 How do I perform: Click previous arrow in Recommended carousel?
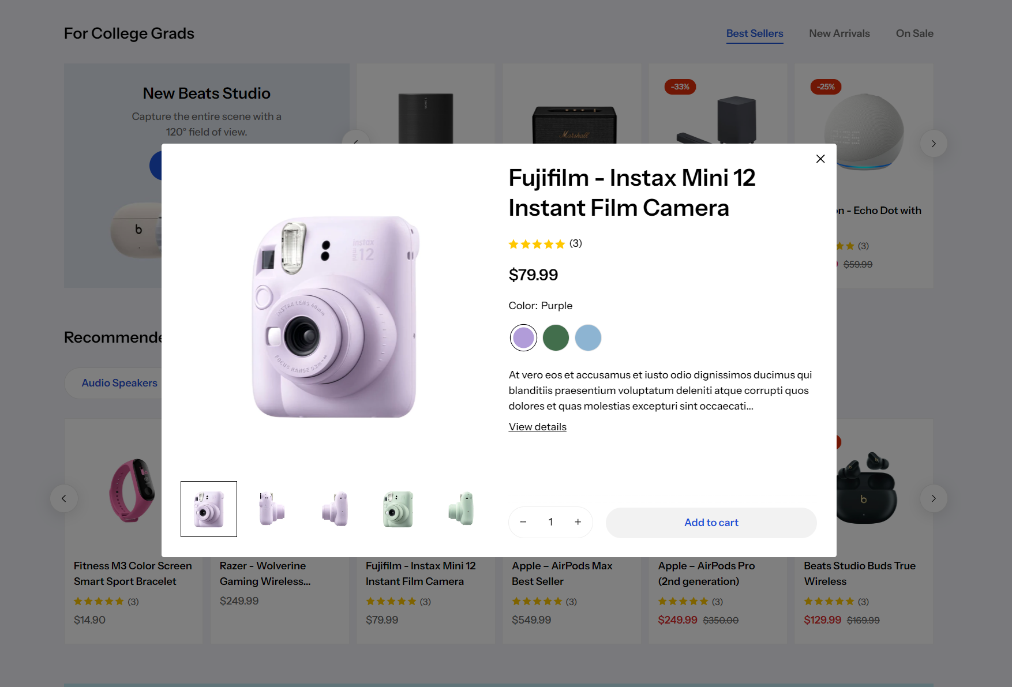(64, 498)
